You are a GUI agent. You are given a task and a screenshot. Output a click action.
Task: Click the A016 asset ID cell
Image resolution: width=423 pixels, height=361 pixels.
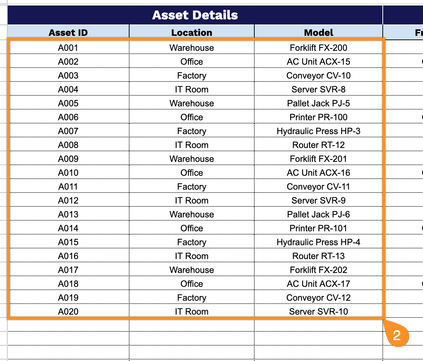pyautogui.click(x=68, y=256)
